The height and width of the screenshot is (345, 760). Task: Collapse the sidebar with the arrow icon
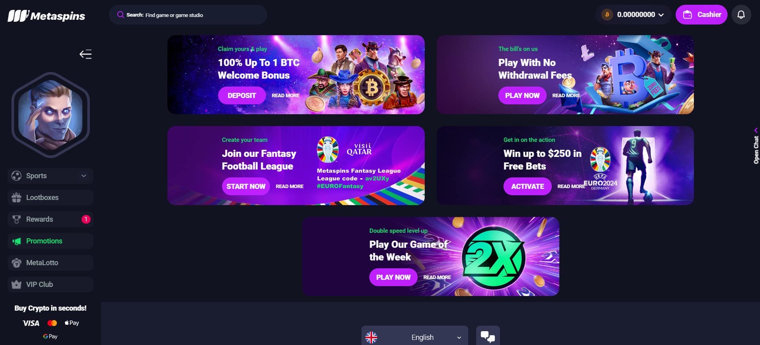pyautogui.click(x=85, y=54)
